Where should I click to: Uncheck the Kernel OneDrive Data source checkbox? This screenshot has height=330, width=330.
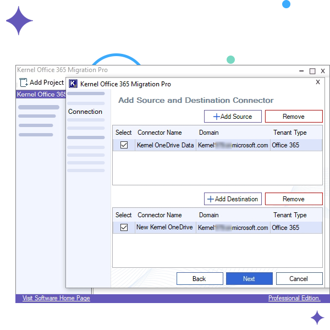coord(124,145)
